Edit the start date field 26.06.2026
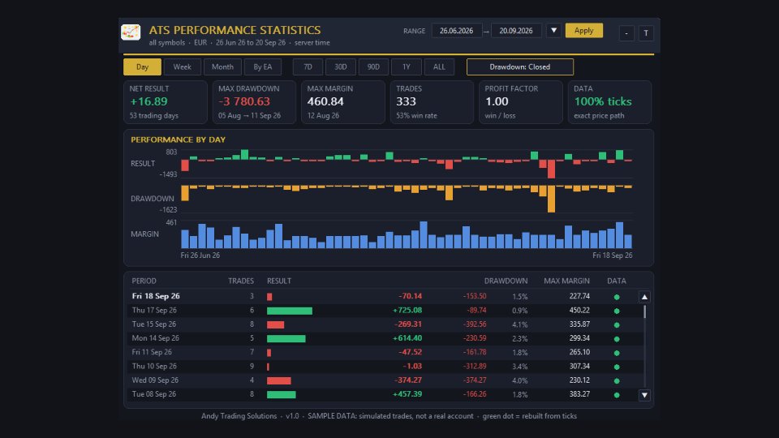 457,31
